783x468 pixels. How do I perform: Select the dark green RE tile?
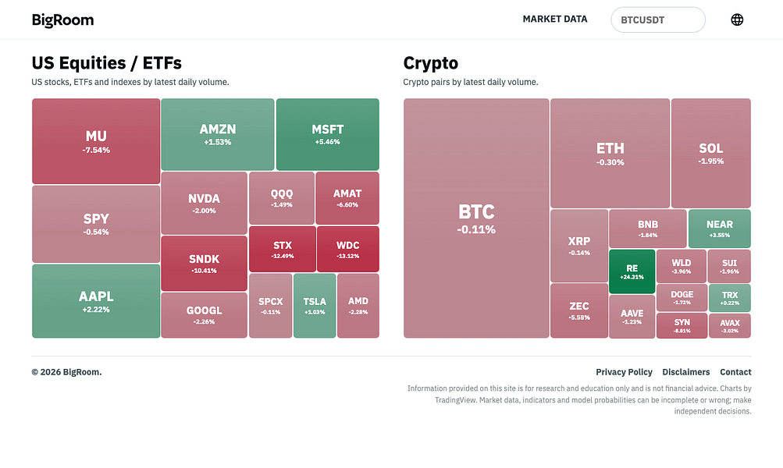click(632, 271)
